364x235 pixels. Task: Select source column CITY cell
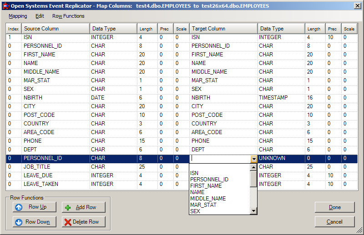[56, 106]
